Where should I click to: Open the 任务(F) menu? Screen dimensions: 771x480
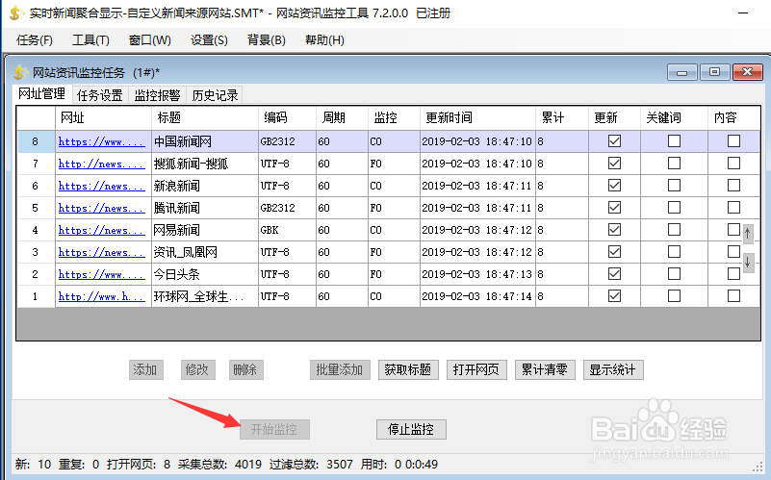(x=35, y=40)
